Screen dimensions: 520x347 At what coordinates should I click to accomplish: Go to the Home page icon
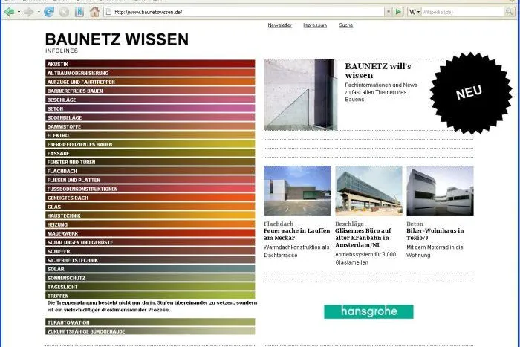click(94, 12)
